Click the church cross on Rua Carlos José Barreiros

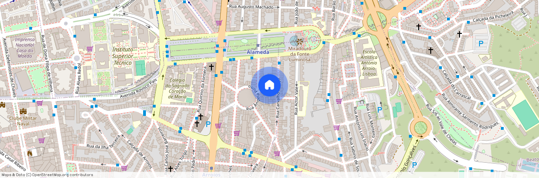(170, 169)
